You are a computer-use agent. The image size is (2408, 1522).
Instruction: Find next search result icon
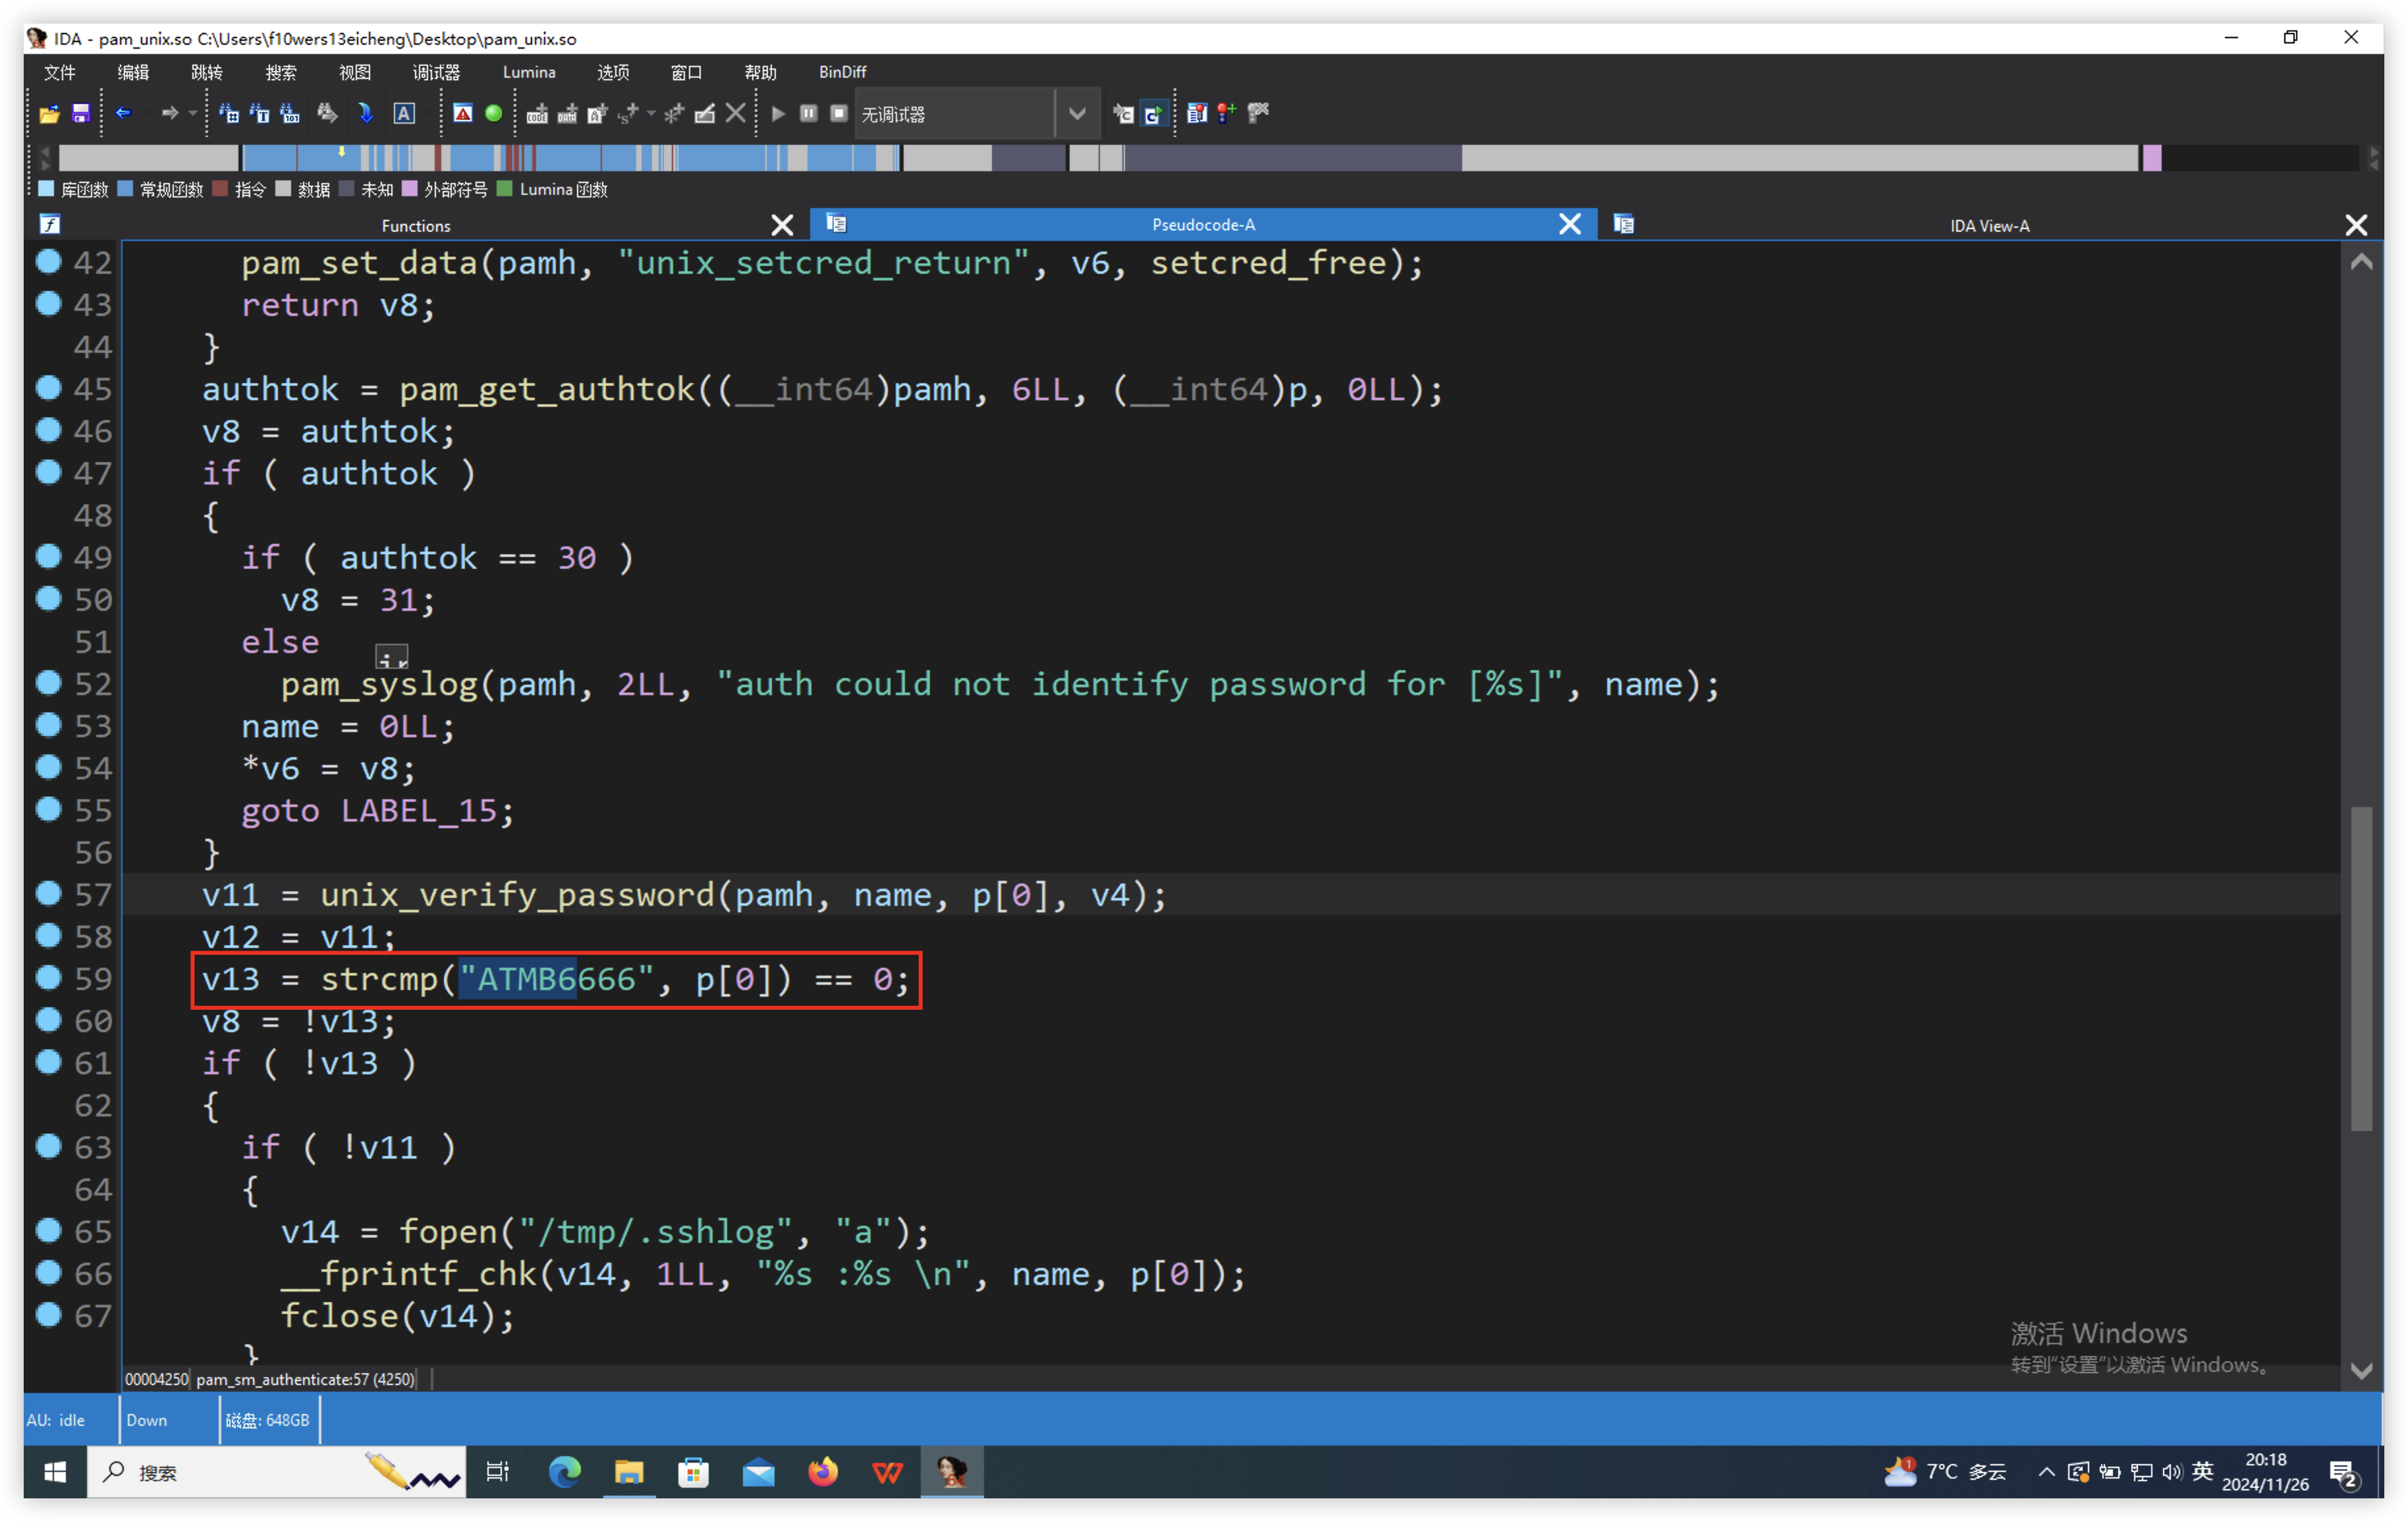[327, 114]
